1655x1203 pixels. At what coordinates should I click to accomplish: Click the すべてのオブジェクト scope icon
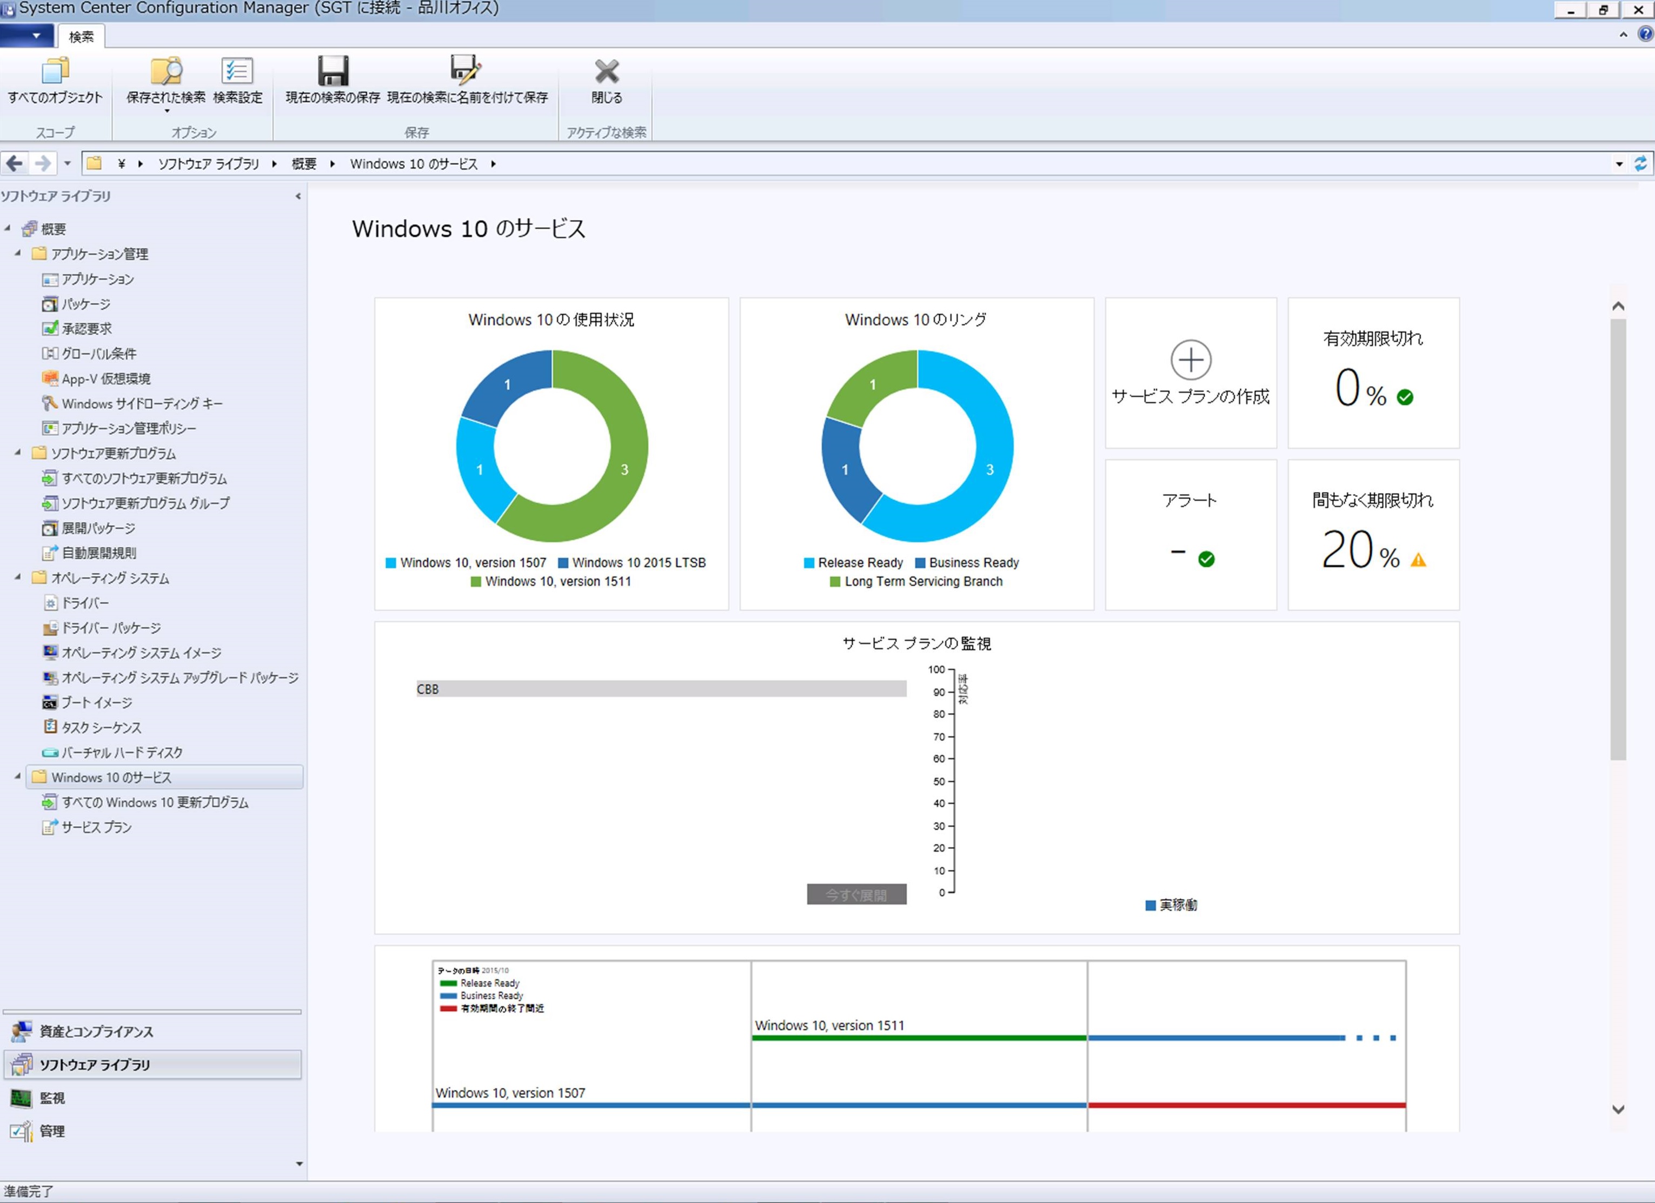pos(56,71)
